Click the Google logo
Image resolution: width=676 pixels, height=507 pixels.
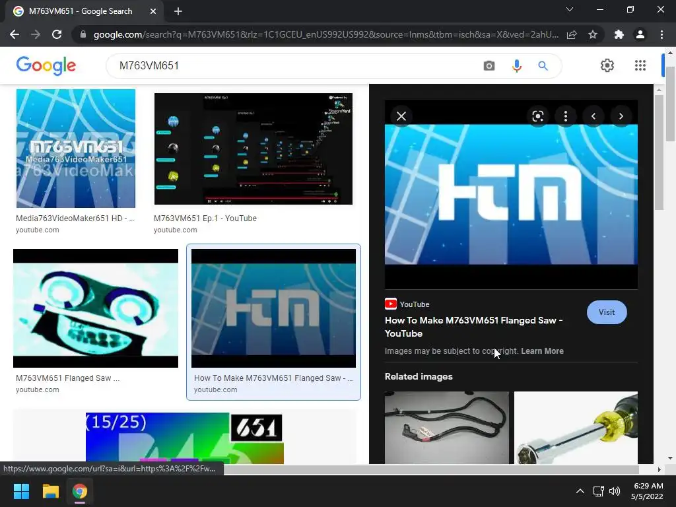46,65
